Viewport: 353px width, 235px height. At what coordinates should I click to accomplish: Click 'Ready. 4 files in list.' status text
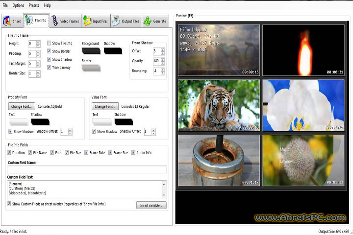point(14,231)
